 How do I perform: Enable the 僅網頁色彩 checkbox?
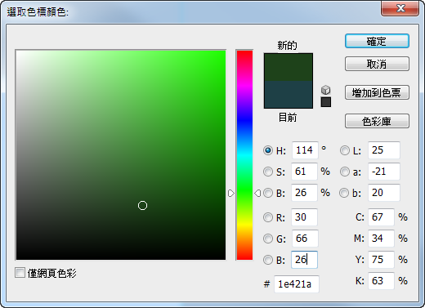[x=20, y=273]
